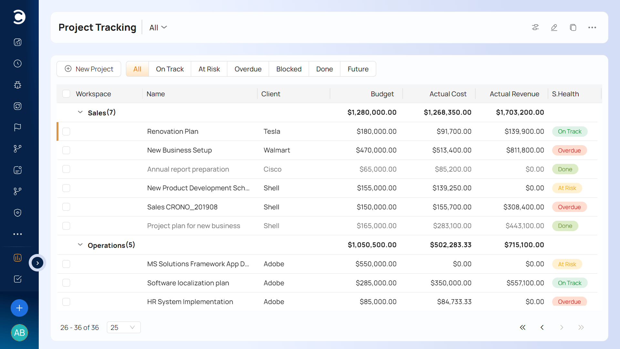The height and width of the screenshot is (349, 620).
Task: Open filter settings sliders icon
Action: [535, 27]
